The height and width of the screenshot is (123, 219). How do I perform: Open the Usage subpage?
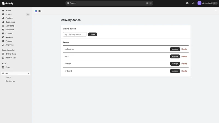click(8, 77)
